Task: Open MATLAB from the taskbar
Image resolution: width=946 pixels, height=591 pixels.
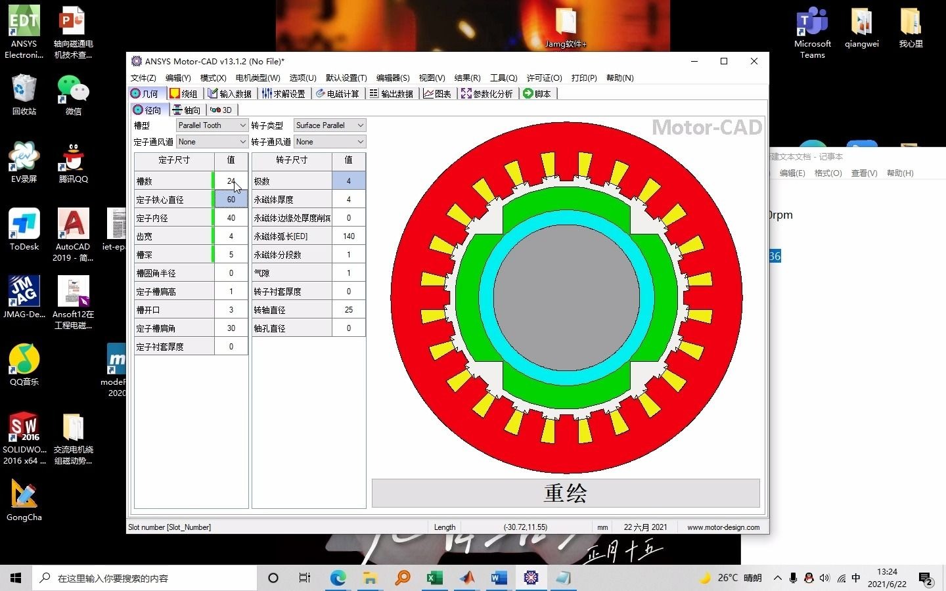Action: click(x=466, y=578)
